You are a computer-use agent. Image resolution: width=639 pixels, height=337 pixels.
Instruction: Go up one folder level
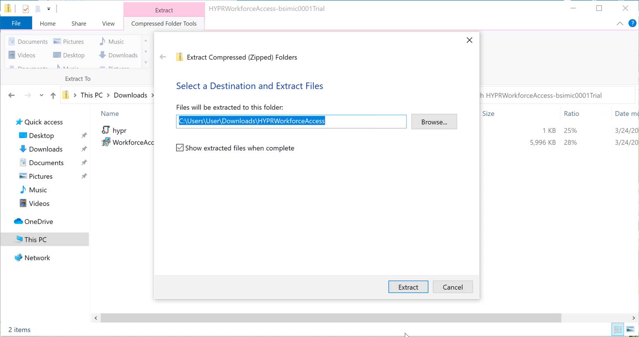(53, 95)
